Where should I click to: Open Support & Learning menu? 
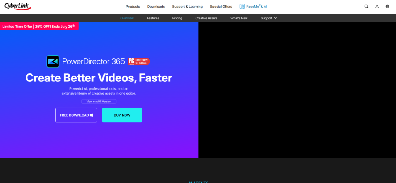(188, 7)
